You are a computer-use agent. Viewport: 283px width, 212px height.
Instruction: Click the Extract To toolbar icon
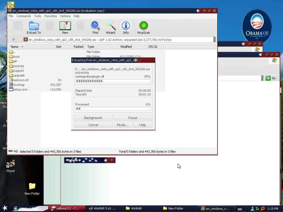(34, 26)
